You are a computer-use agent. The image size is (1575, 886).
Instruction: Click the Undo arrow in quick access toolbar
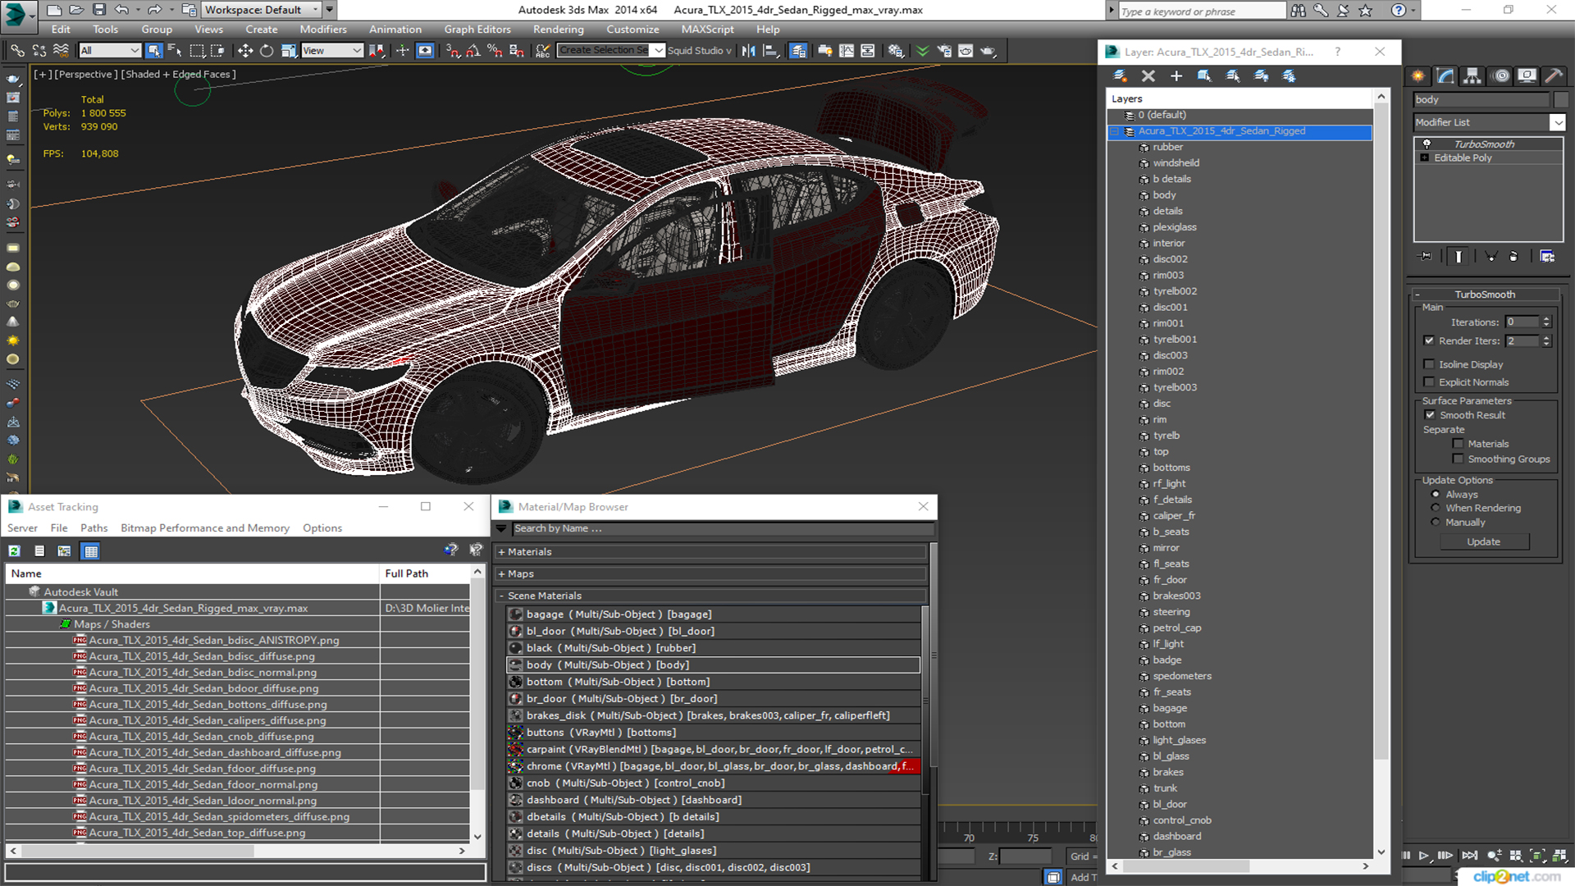pyautogui.click(x=121, y=10)
